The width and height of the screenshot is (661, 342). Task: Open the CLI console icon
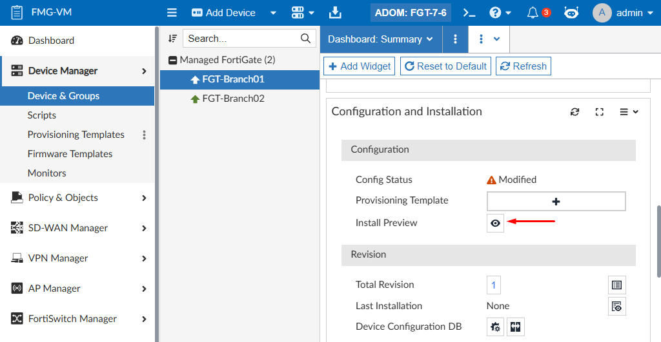coord(469,13)
